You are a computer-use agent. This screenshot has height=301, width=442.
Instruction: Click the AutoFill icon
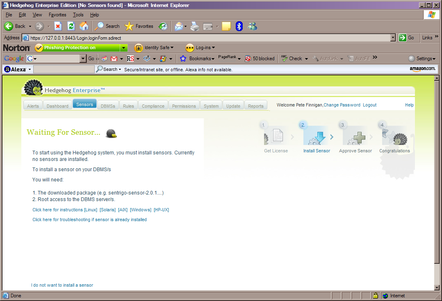(351, 59)
